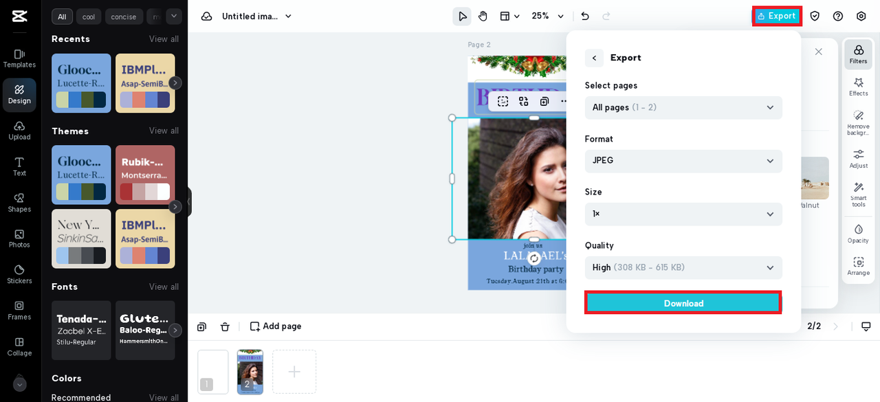880x402 pixels.
Task: Open the Quality High dropdown
Action: [683, 267]
